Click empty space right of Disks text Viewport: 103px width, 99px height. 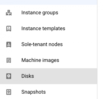65,76
